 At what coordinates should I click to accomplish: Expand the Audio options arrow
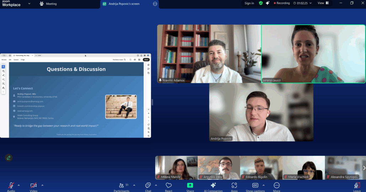pos(19,185)
